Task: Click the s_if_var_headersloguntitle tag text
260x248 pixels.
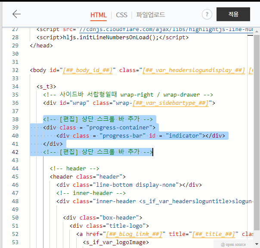Action: pyautogui.click(x=186, y=201)
